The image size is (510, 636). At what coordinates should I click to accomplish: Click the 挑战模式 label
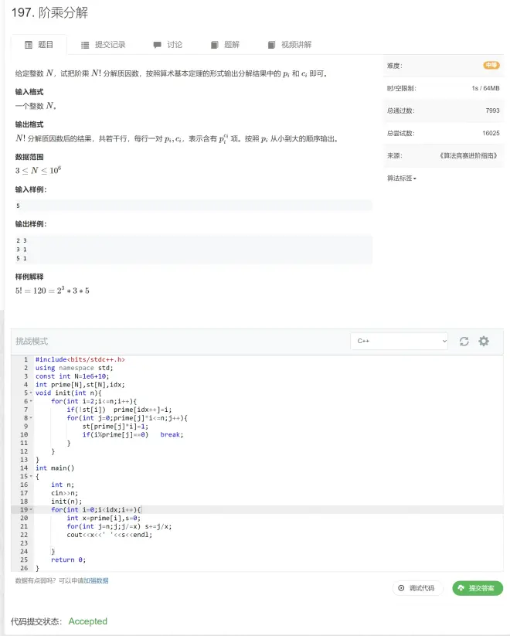click(x=32, y=341)
